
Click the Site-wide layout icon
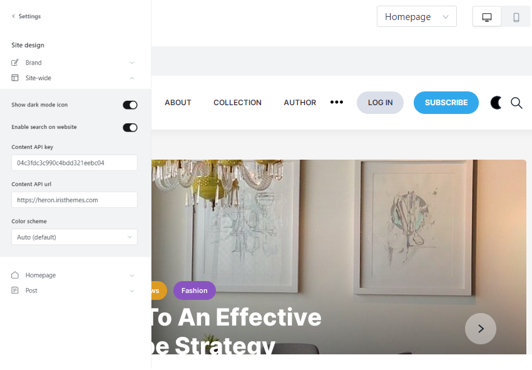(15, 78)
